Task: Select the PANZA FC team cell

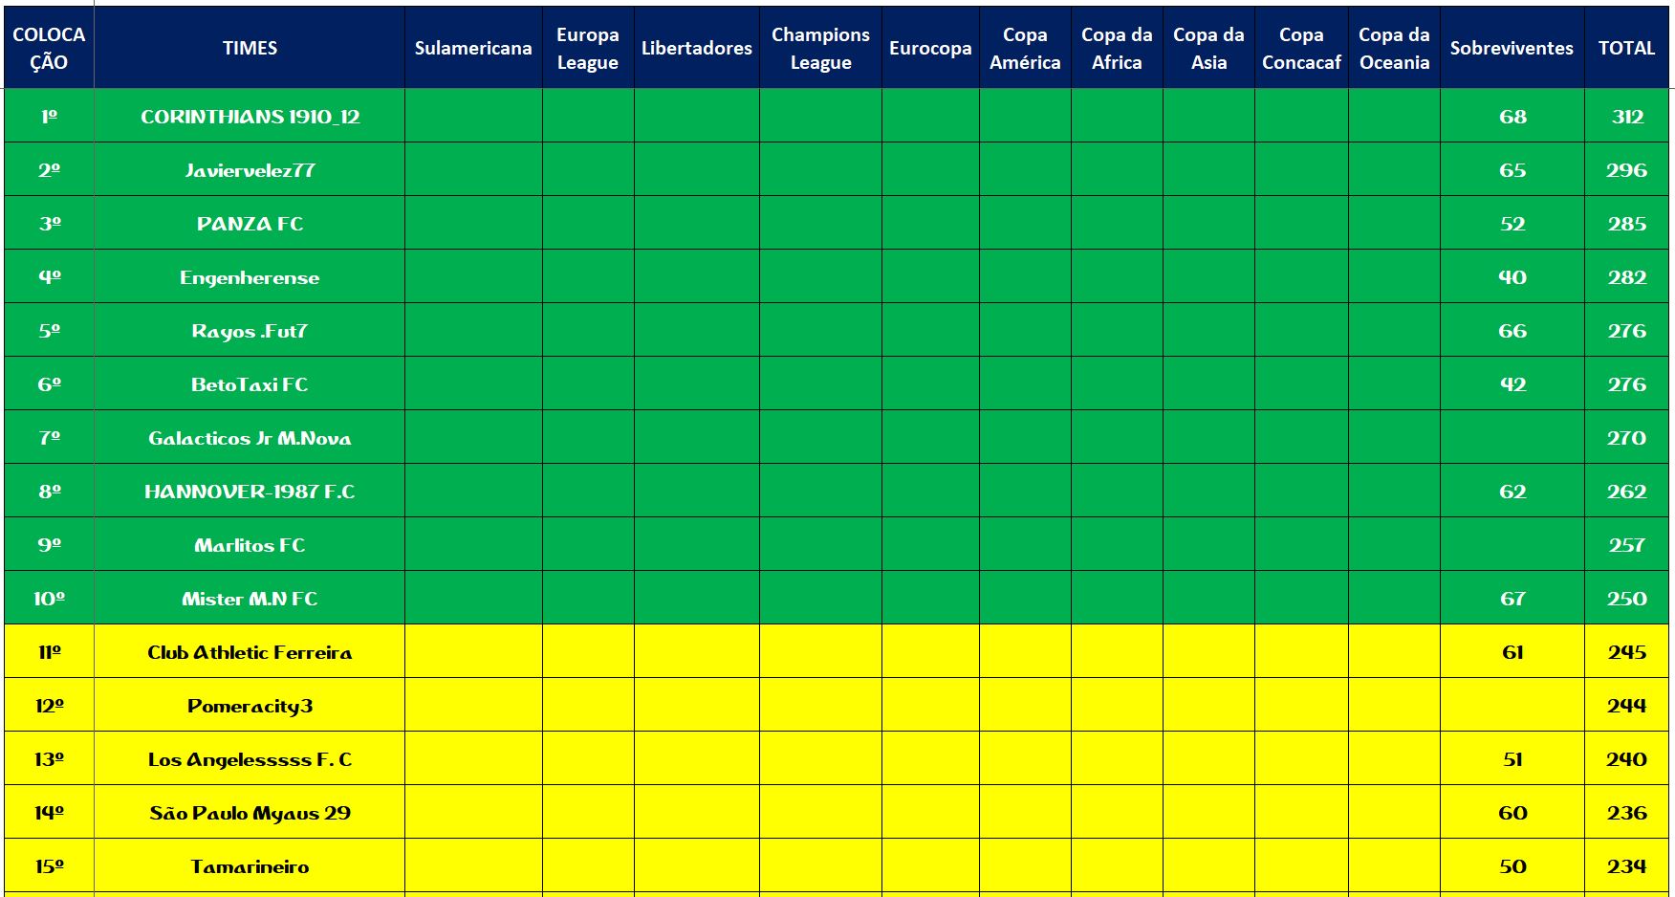Action: pos(250,224)
